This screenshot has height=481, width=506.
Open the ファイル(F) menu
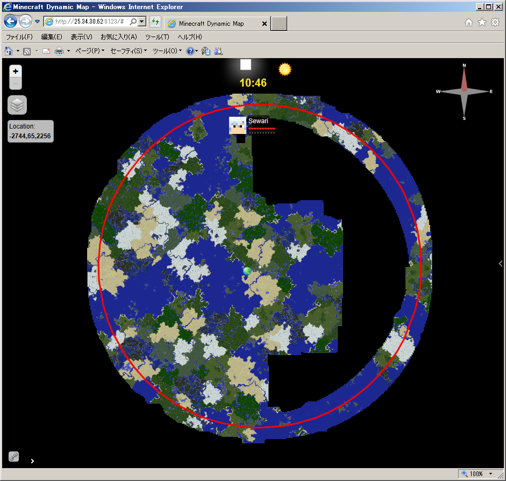click(19, 37)
